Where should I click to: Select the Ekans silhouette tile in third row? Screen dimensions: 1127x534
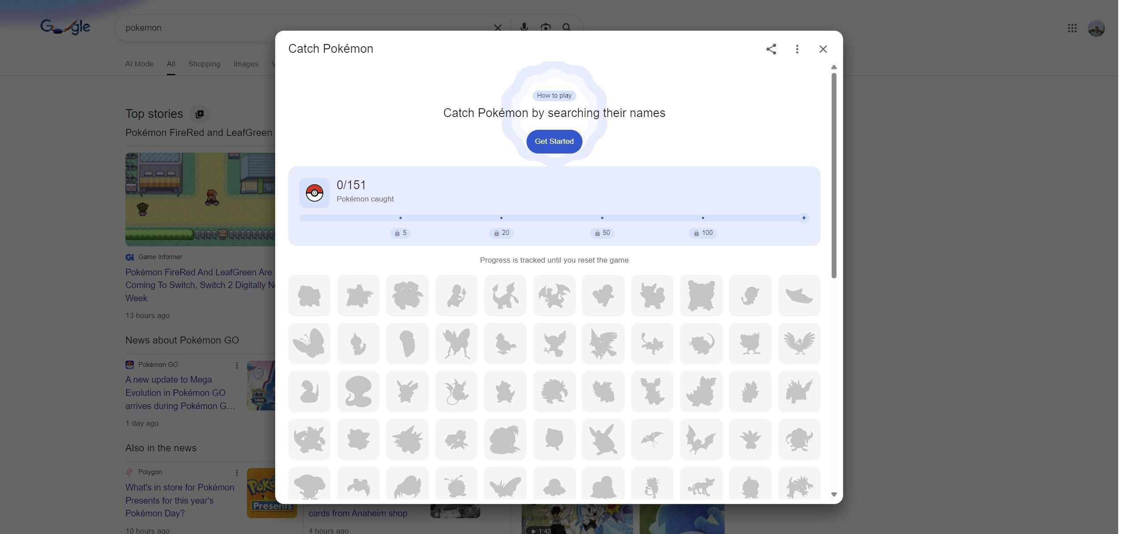click(x=309, y=391)
